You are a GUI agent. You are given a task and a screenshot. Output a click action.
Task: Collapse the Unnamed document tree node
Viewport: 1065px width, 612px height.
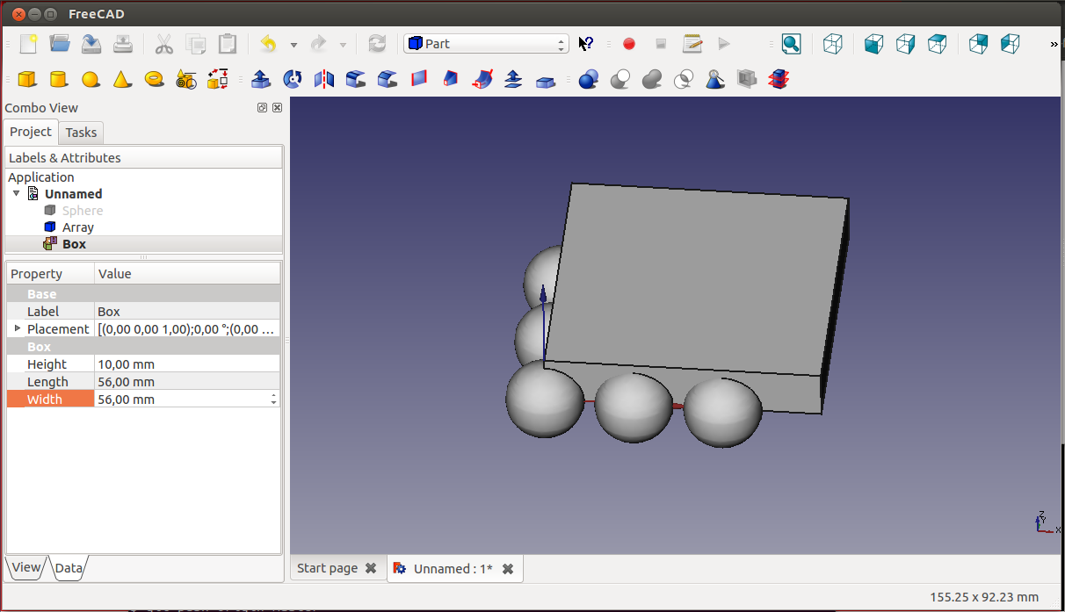[x=16, y=194]
